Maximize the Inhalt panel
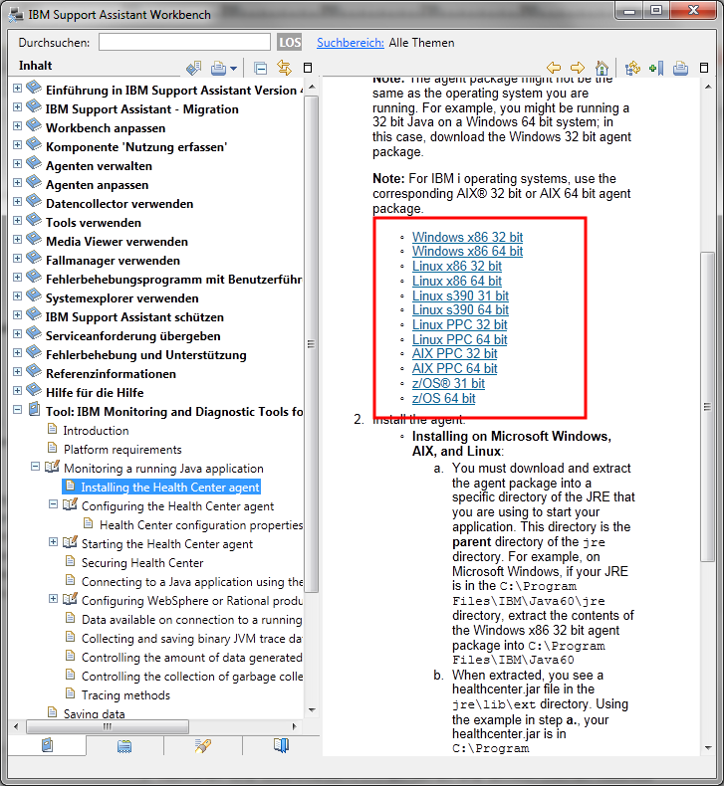 [308, 68]
